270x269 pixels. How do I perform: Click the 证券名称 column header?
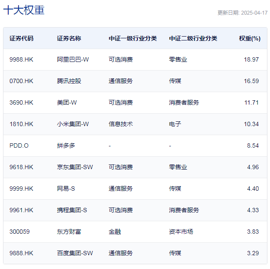tap(69, 38)
